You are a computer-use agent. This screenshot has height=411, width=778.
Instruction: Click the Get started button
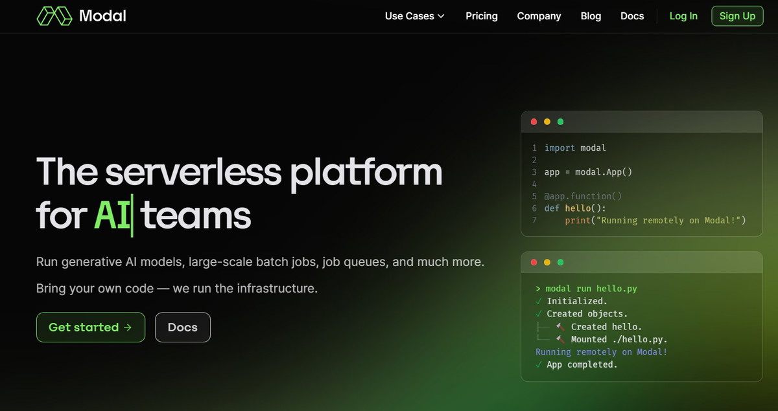pos(91,328)
